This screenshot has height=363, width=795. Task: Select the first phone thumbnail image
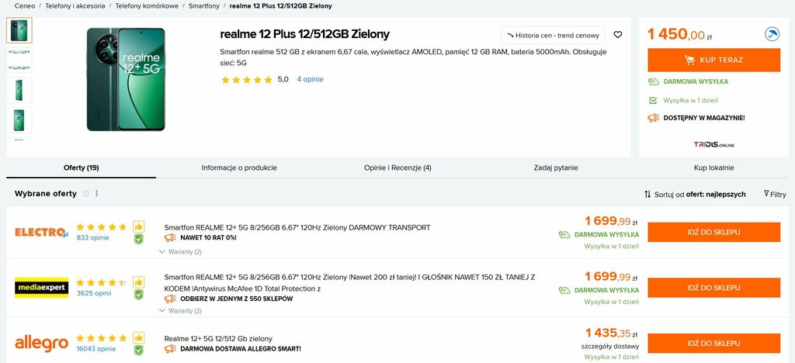click(x=19, y=30)
